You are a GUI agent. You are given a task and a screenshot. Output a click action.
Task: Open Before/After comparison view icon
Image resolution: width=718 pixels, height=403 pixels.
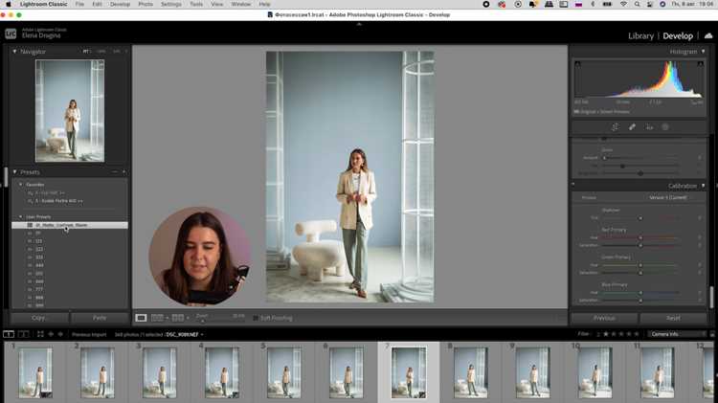(178, 318)
